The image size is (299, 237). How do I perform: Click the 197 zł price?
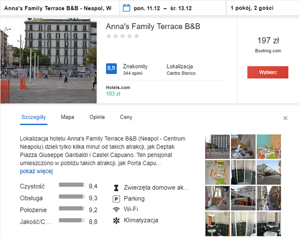click(268, 40)
